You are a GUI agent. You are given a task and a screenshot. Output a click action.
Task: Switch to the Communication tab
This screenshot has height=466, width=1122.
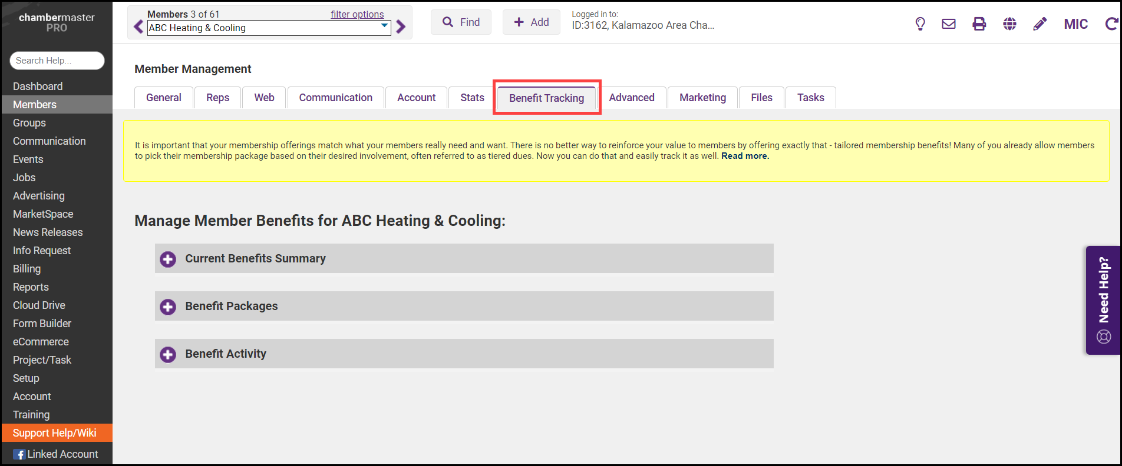pyautogui.click(x=335, y=98)
